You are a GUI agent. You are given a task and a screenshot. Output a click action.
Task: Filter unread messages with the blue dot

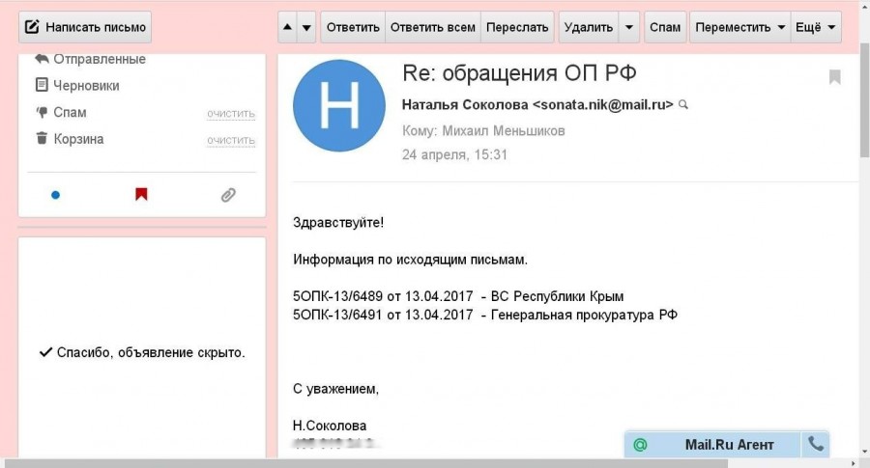55,195
